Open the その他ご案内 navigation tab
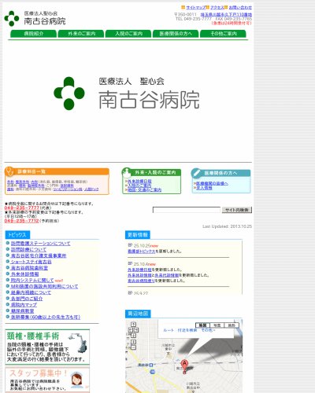The width and height of the screenshot is (315, 393). [x=223, y=34]
